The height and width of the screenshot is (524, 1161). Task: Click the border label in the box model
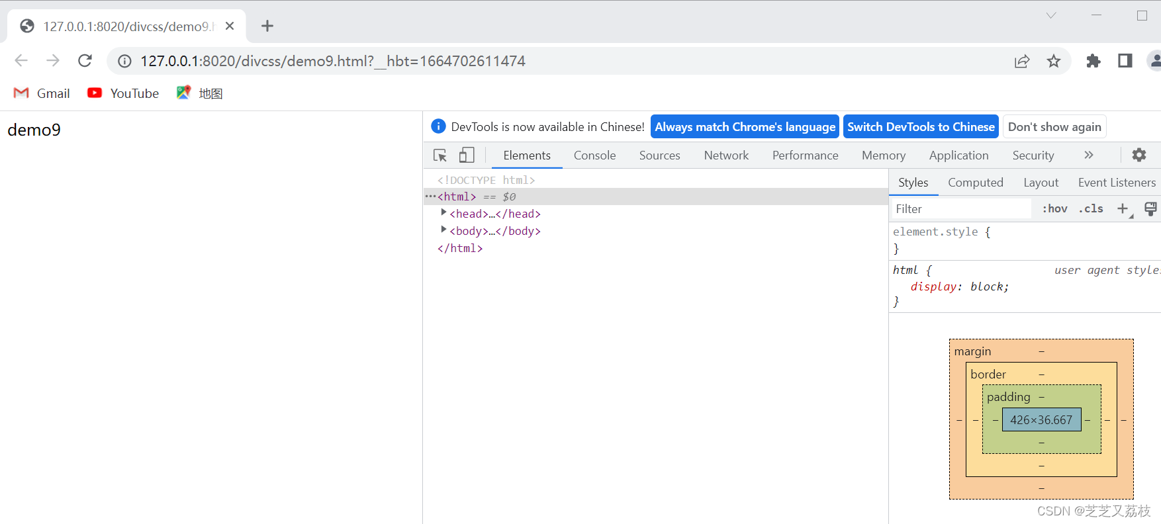coord(988,374)
